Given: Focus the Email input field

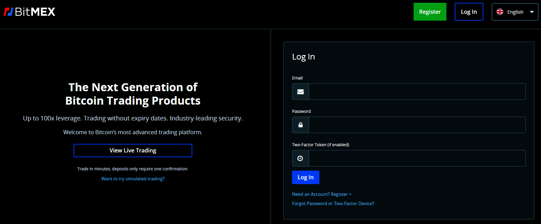Looking at the screenshot, I should point(417,92).
